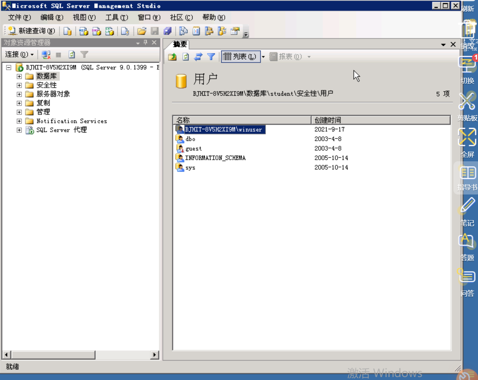Select the guest user row
The height and width of the screenshot is (380, 478).
point(189,149)
